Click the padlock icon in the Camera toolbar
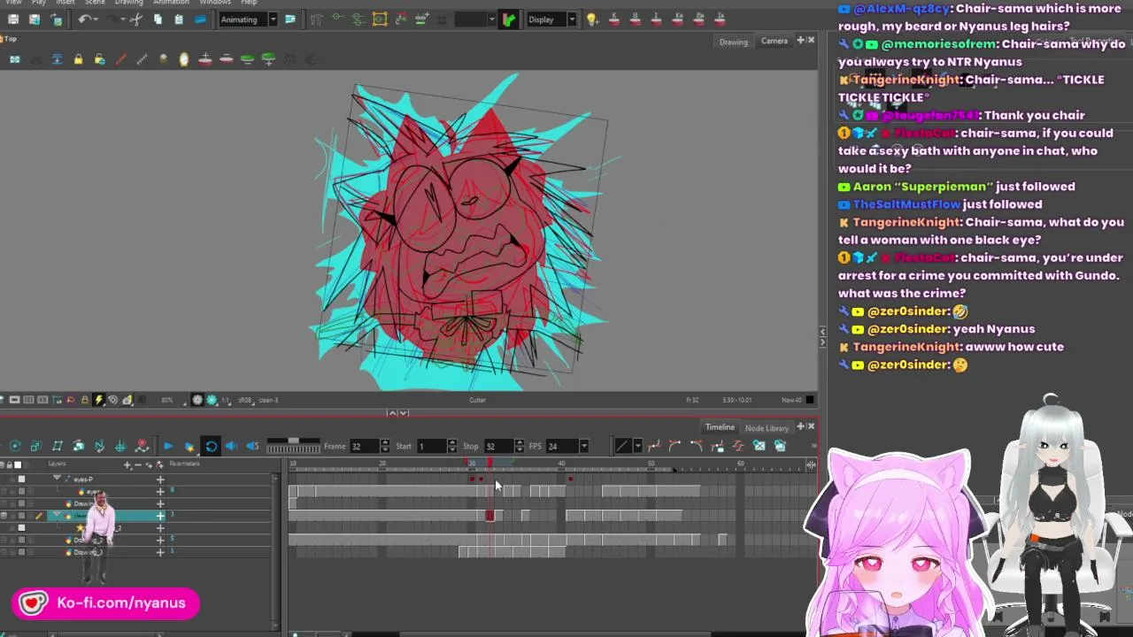Viewport: 1133px width, 637px height. point(78,59)
